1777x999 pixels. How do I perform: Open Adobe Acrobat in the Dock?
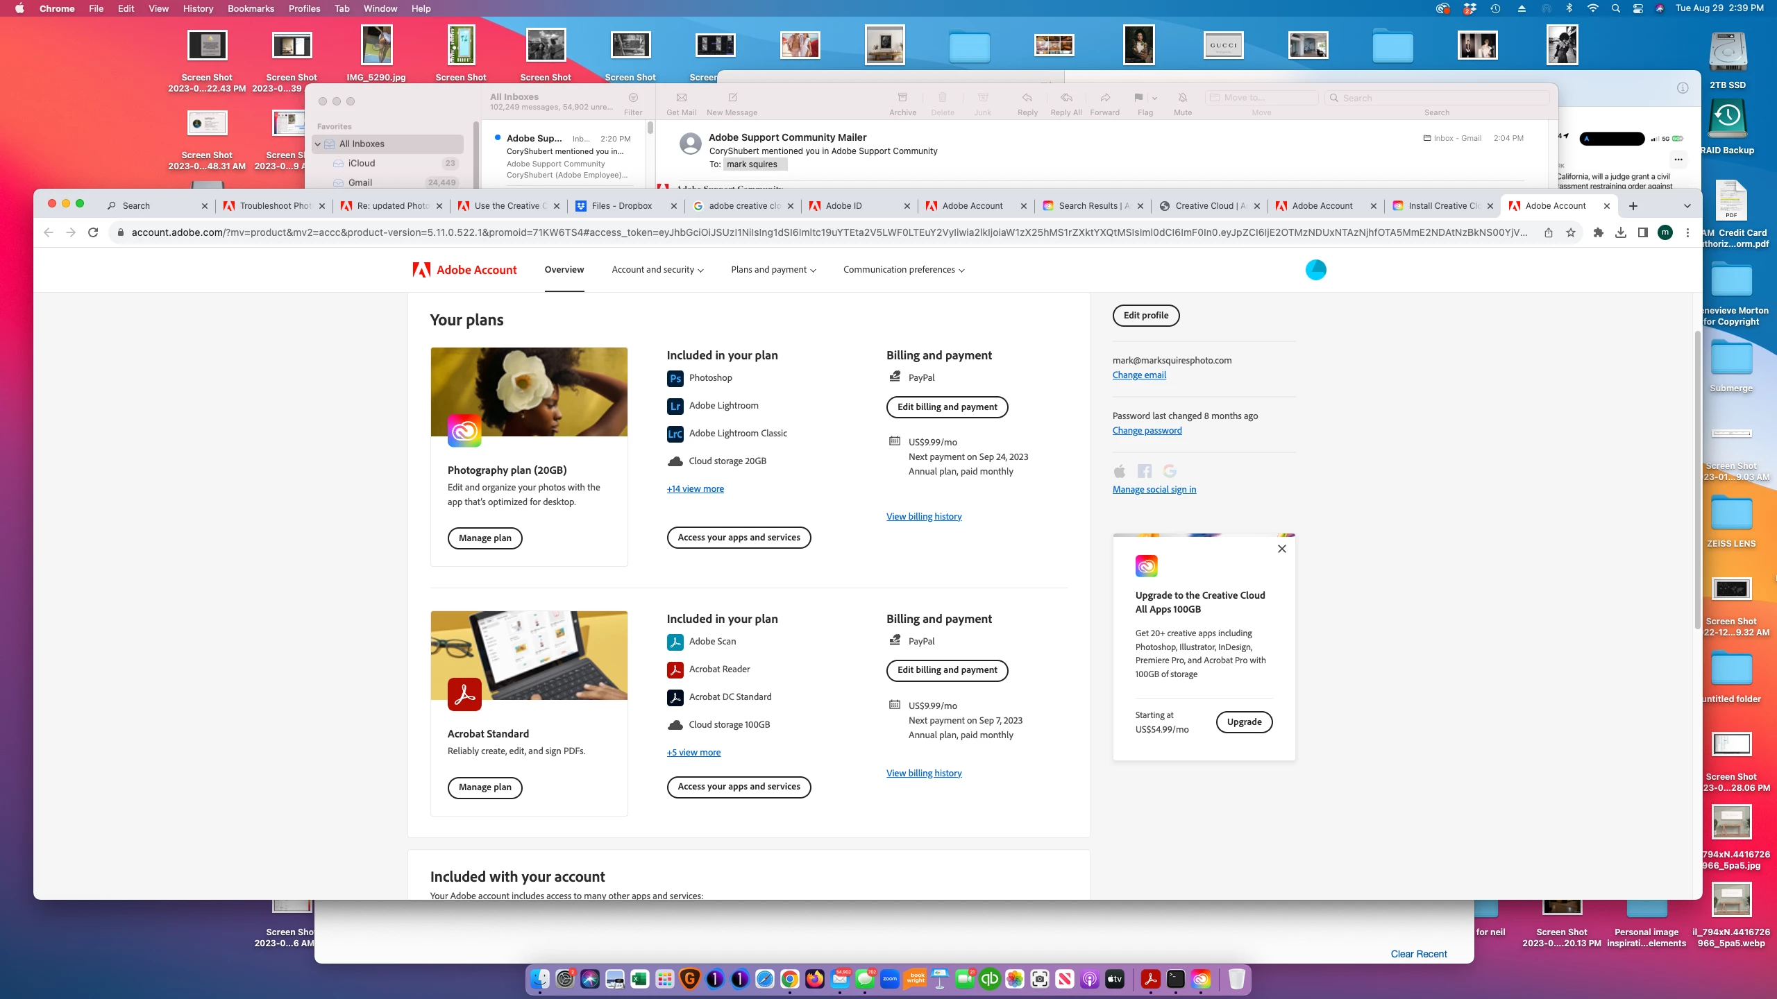coord(1150,979)
